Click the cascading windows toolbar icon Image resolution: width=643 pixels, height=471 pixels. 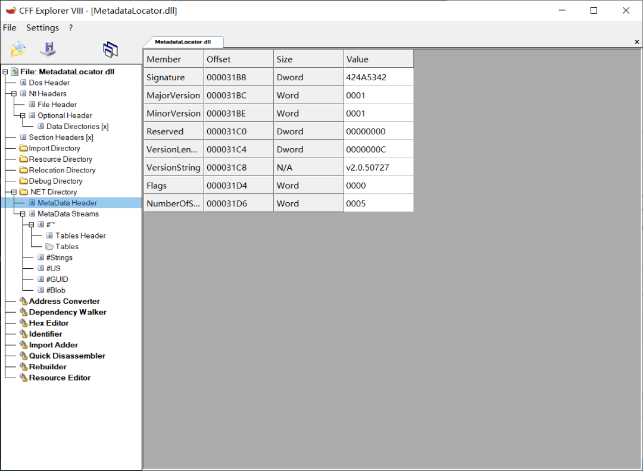(x=110, y=49)
